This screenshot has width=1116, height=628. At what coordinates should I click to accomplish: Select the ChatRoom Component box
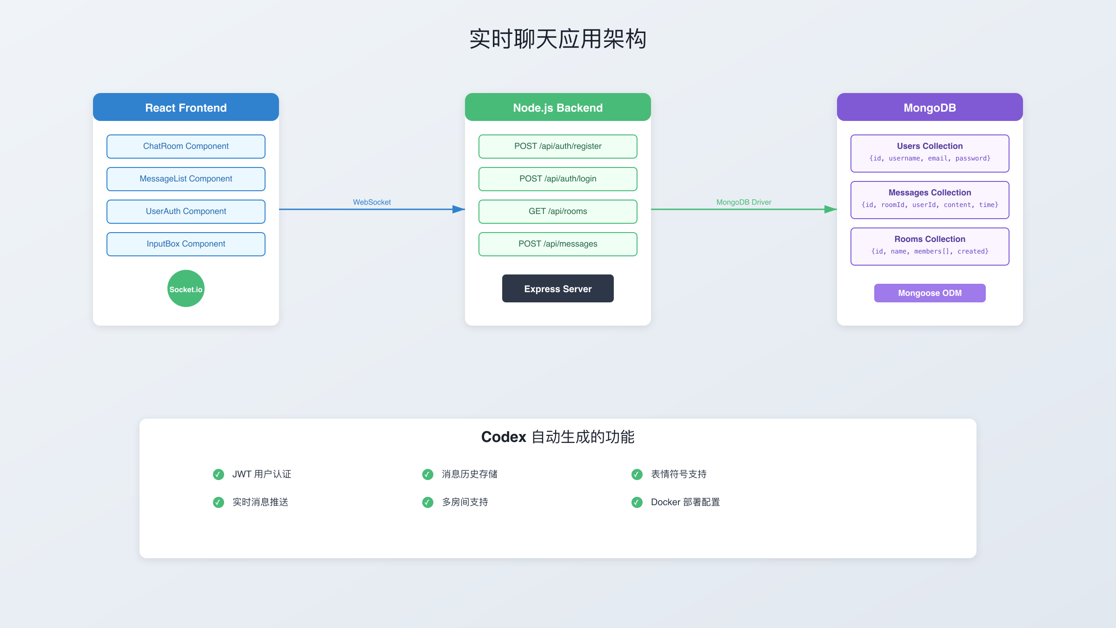186,147
